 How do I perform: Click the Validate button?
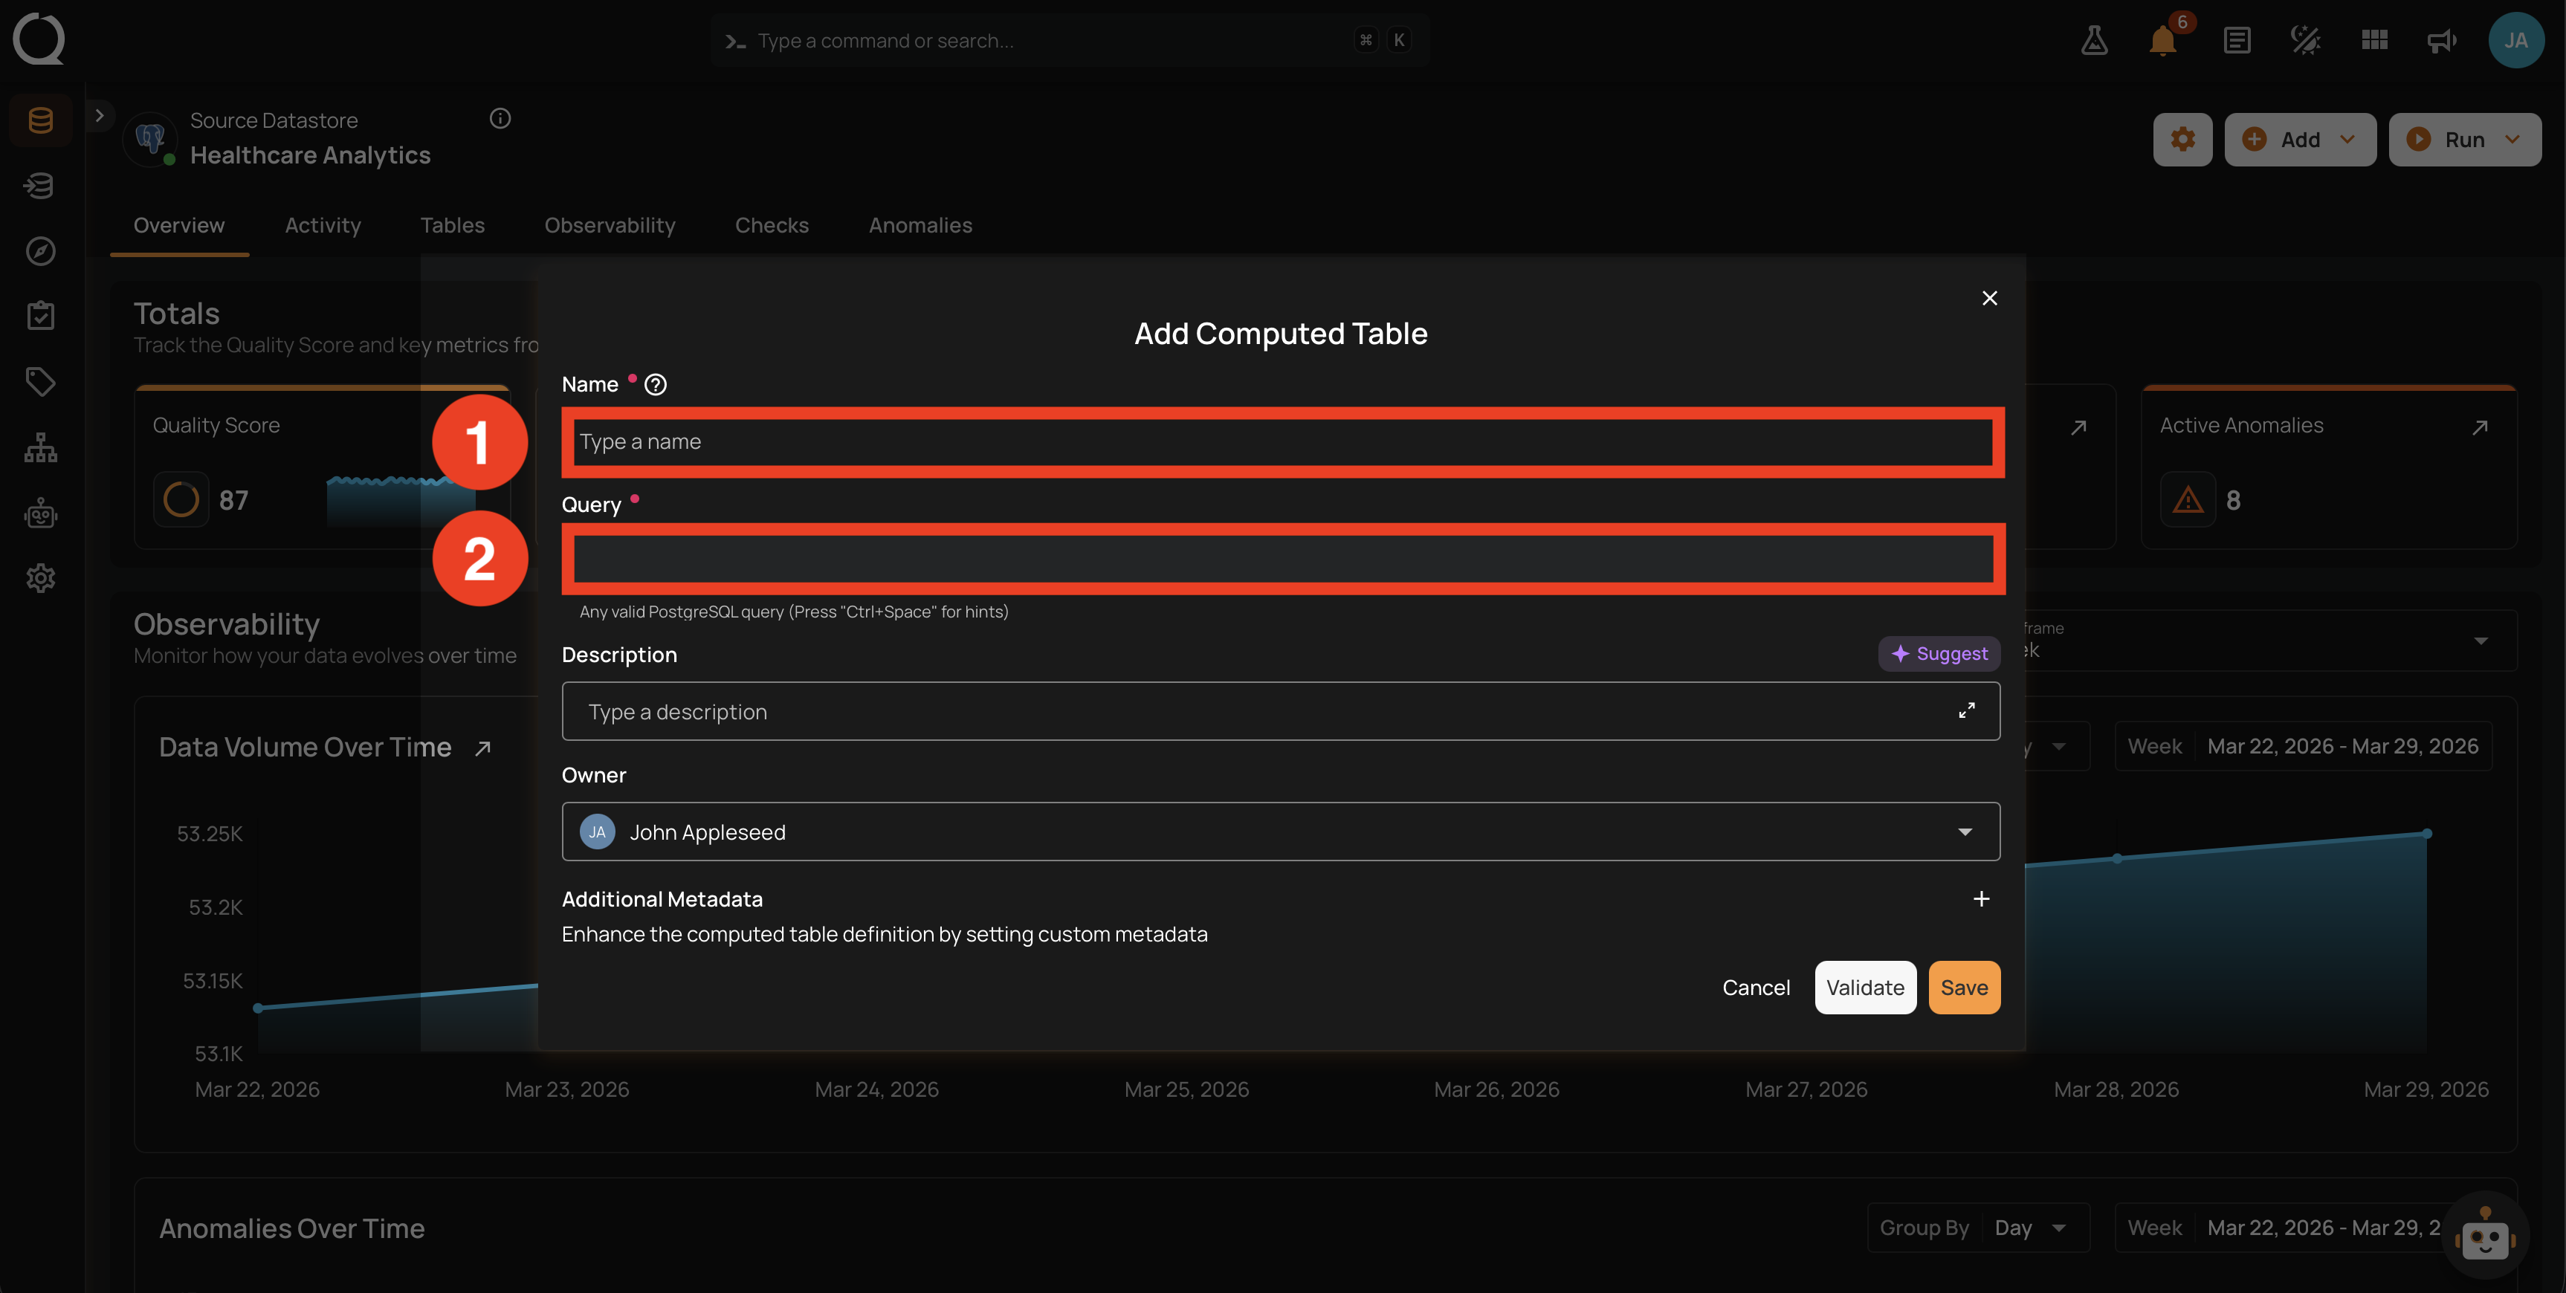[x=1865, y=987]
